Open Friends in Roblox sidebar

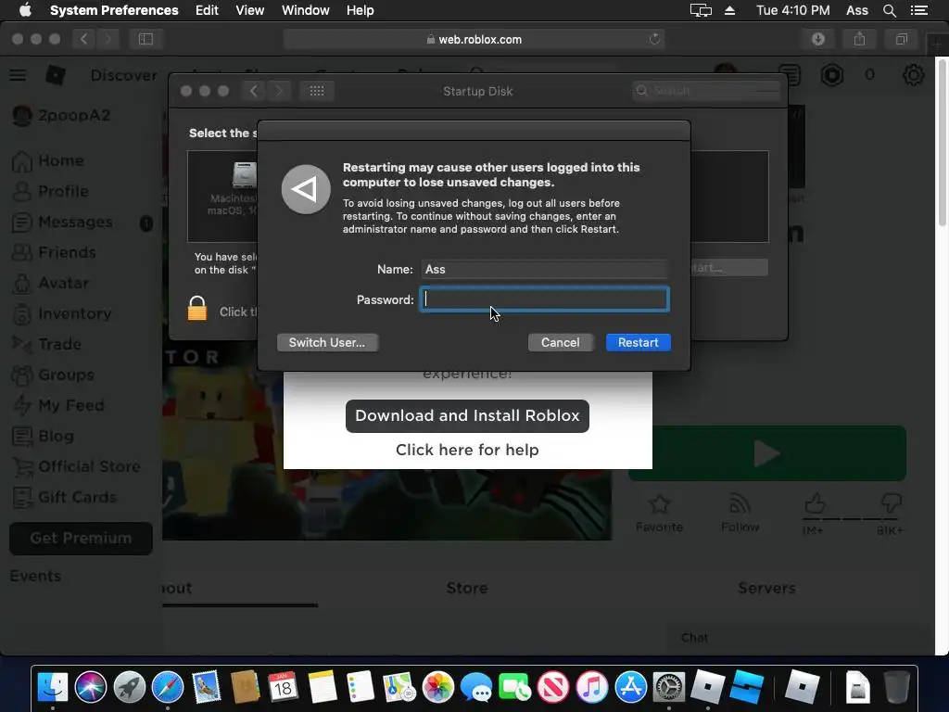coord(54,252)
